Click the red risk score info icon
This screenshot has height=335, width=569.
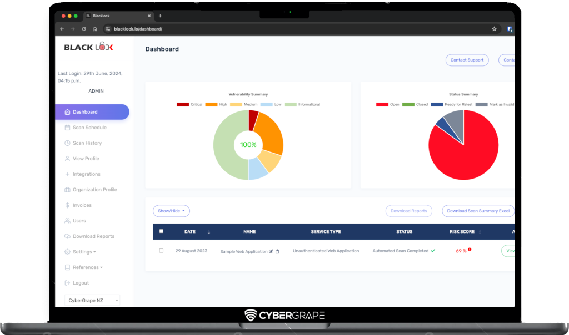(470, 250)
